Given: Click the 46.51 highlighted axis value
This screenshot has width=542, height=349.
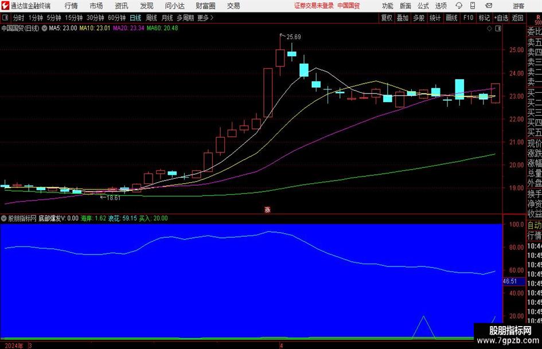Looking at the screenshot, I should coord(510,281).
